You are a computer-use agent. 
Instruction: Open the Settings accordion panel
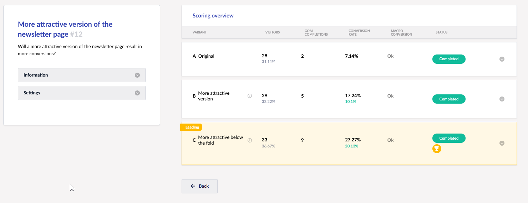point(82,93)
